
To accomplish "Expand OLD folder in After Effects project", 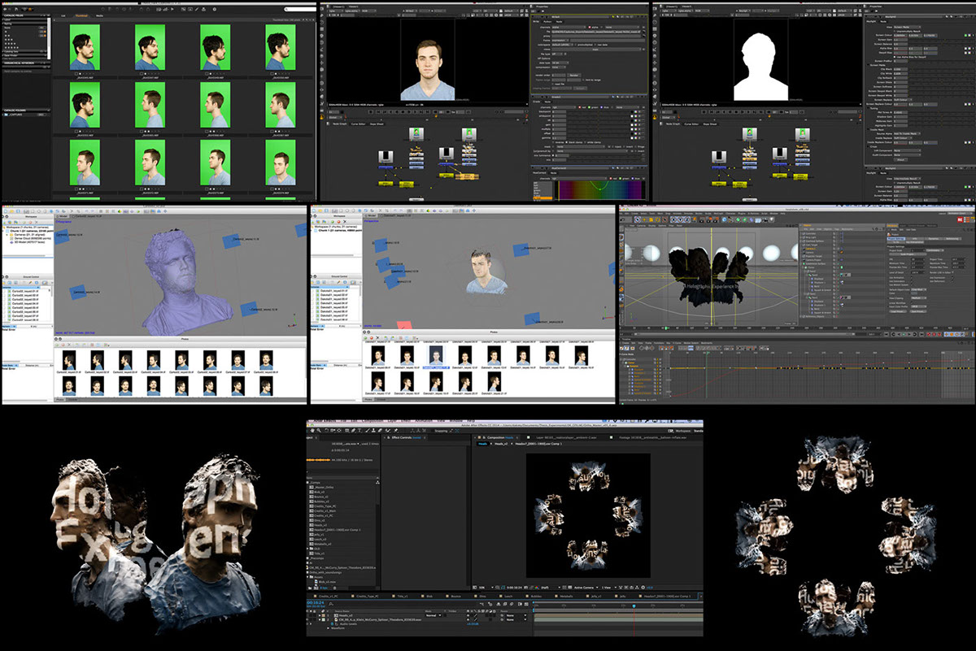I will pyautogui.click(x=307, y=548).
